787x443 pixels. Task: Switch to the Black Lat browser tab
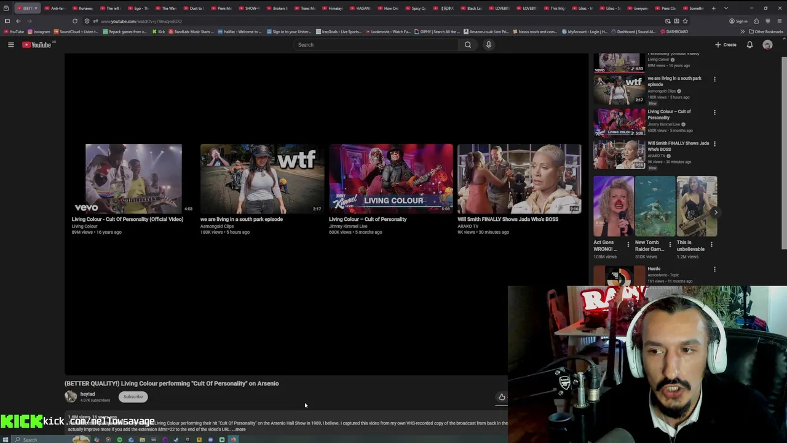pyautogui.click(x=472, y=8)
